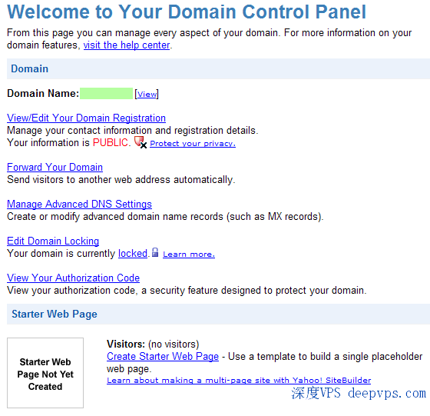Click the green redacted domain name box

coord(106,93)
